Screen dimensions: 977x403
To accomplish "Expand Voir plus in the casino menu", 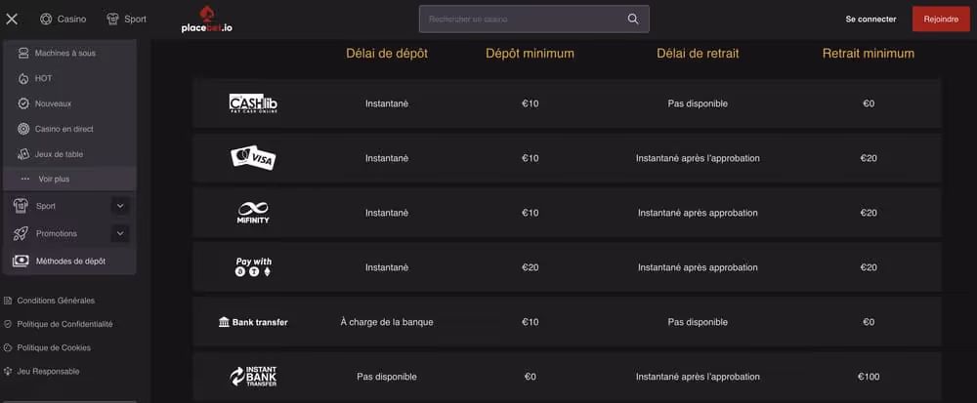I will pos(53,180).
